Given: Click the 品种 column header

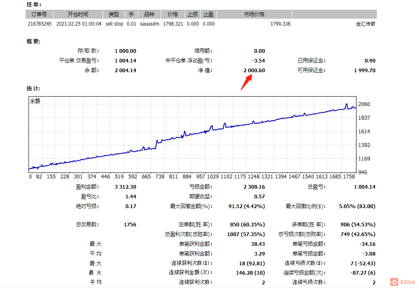Looking at the screenshot, I should [x=149, y=14].
